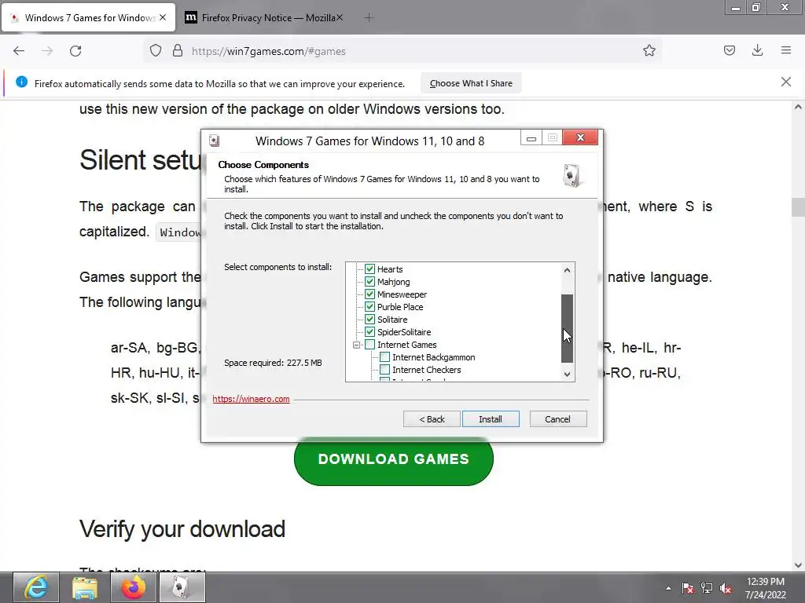Viewport: 805px width, 603px height.
Task: Open the Firefox hamburger menu
Action: (786, 51)
